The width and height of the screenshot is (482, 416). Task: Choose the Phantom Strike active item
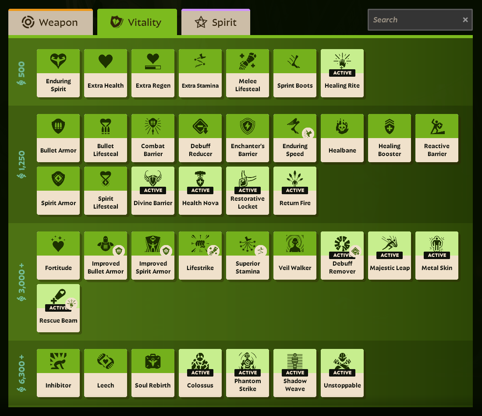click(248, 373)
